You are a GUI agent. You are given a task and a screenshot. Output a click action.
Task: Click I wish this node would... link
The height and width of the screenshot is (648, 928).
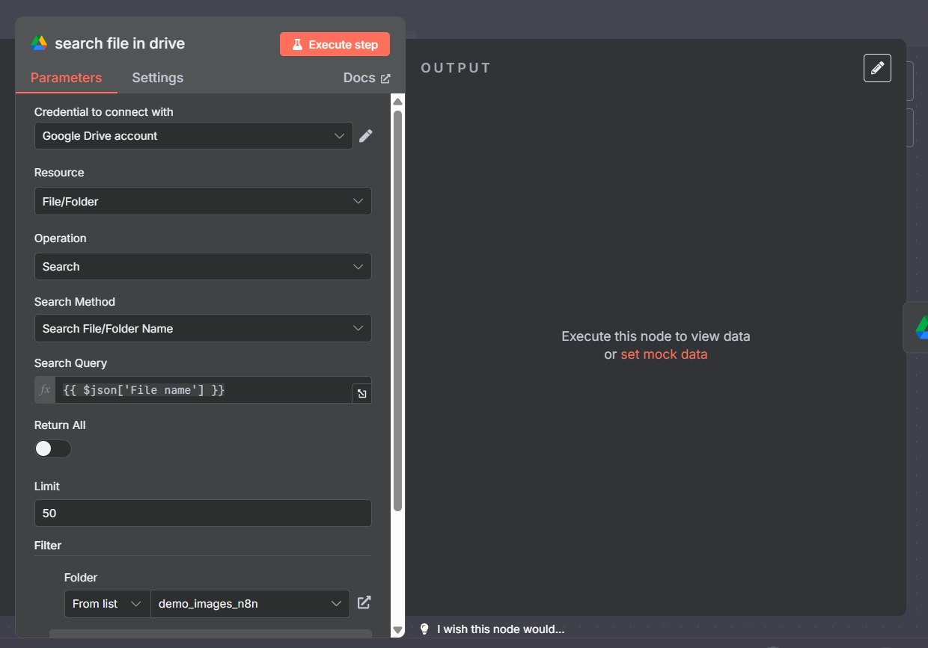click(501, 629)
